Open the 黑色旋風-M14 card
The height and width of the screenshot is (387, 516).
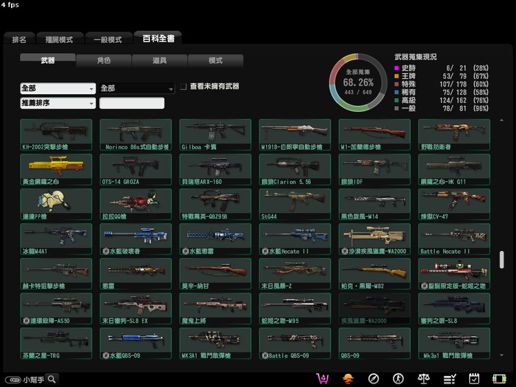[x=374, y=204]
